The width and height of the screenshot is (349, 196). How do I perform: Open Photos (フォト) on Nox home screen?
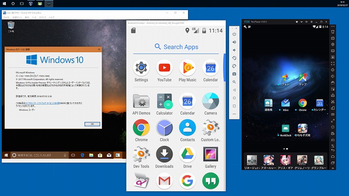(285, 78)
